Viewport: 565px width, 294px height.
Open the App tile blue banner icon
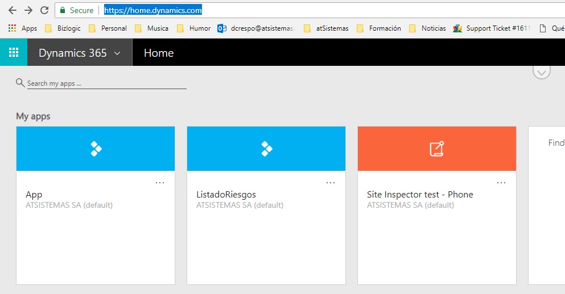pos(96,149)
